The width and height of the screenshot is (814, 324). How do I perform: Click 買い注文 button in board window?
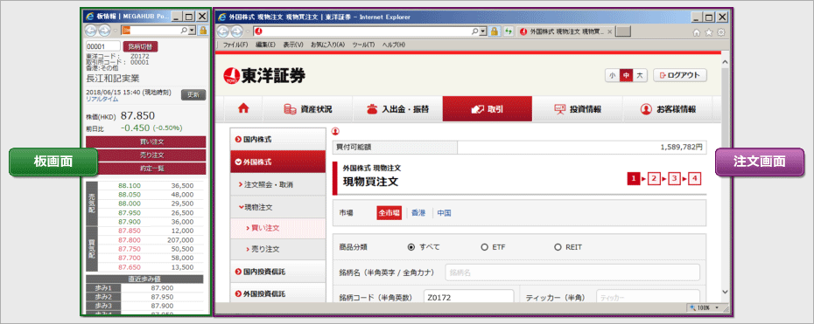pos(146,141)
